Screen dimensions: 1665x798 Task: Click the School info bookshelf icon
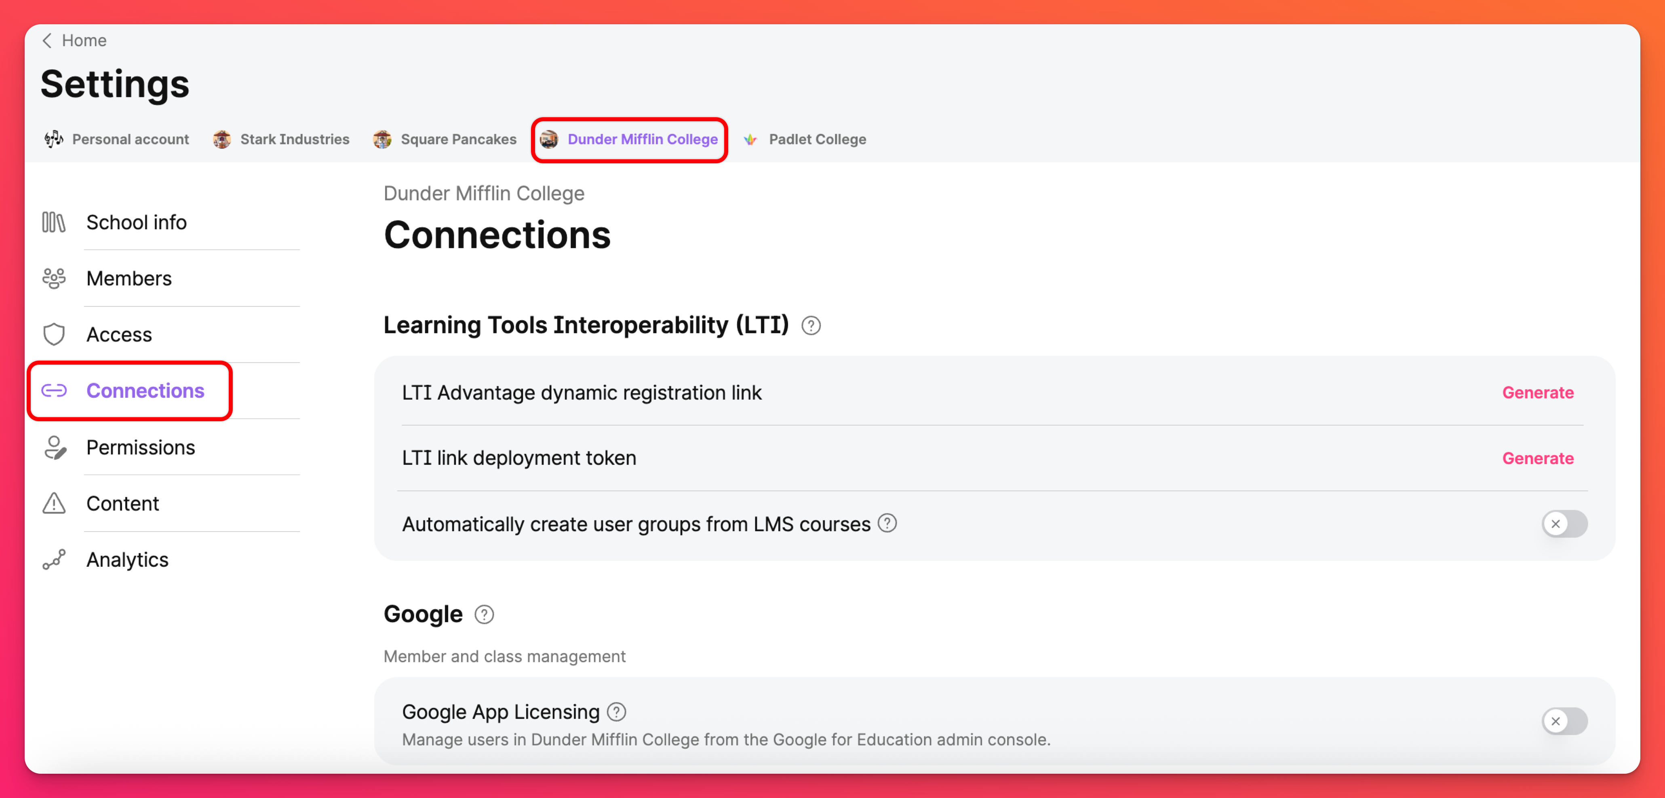[54, 222]
